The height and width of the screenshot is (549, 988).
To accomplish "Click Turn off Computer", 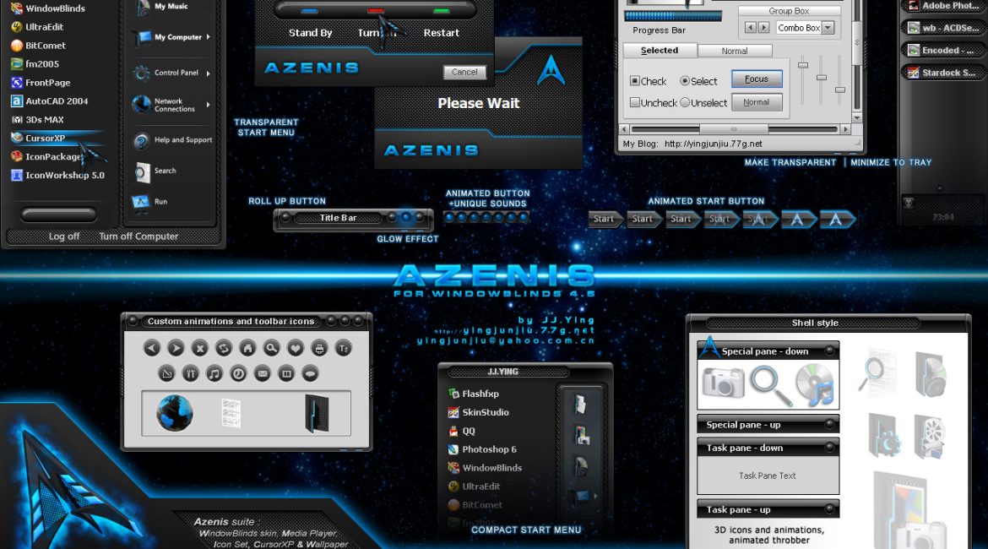I will click(138, 236).
